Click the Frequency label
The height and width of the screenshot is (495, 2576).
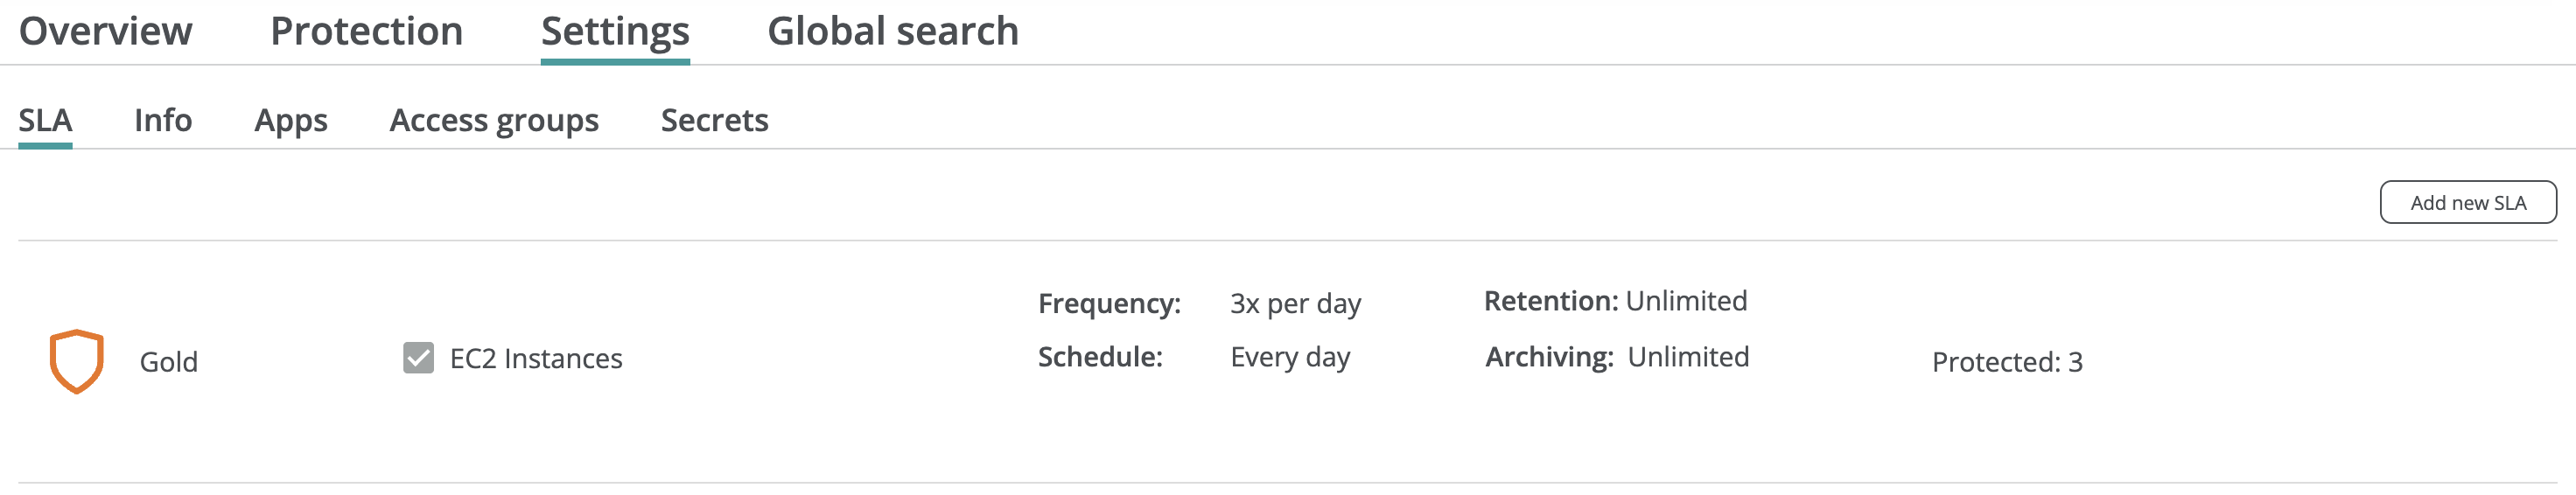click(x=1109, y=303)
